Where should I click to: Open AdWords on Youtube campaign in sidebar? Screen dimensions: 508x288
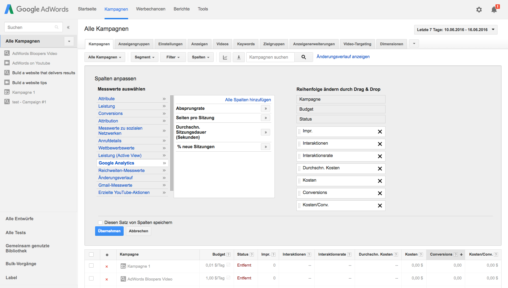[31, 63]
